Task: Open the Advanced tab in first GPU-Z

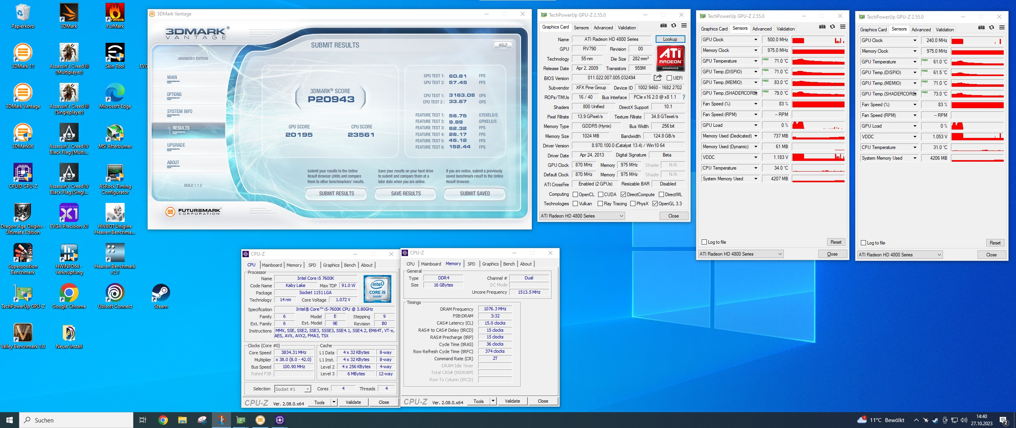Action: point(603,28)
